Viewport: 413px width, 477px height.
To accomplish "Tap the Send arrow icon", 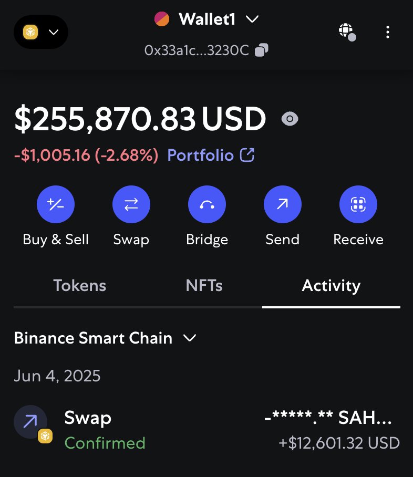I will tap(283, 205).
